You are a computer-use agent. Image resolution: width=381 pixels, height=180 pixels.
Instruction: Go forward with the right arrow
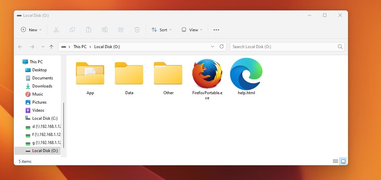pyautogui.click(x=32, y=46)
